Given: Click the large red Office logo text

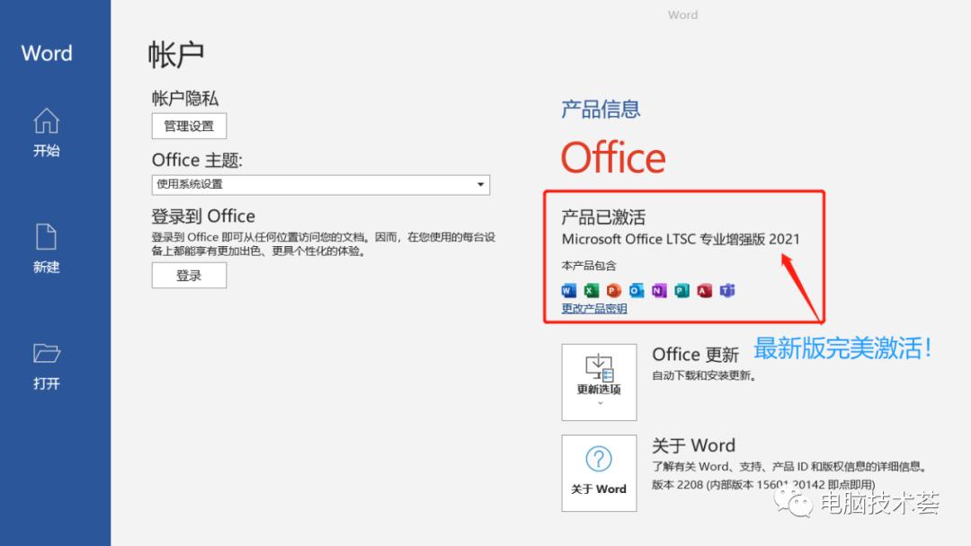Looking at the screenshot, I should pyautogui.click(x=613, y=157).
